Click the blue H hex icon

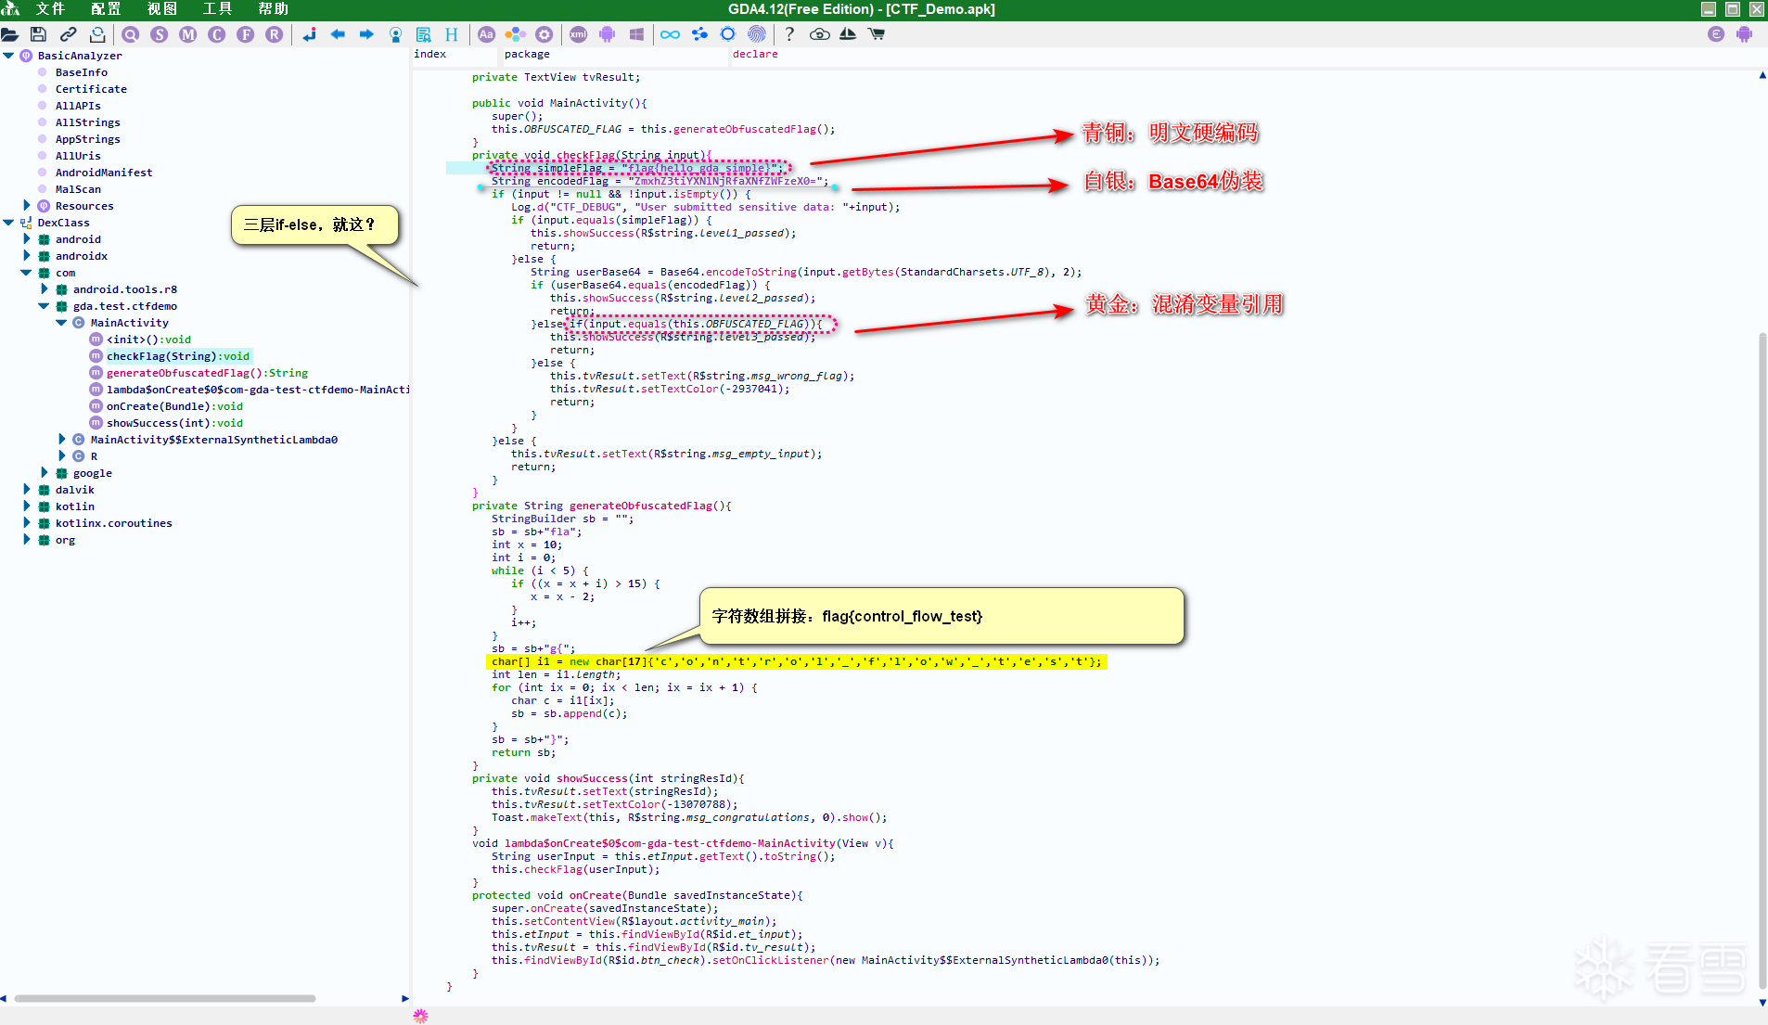tap(452, 34)
